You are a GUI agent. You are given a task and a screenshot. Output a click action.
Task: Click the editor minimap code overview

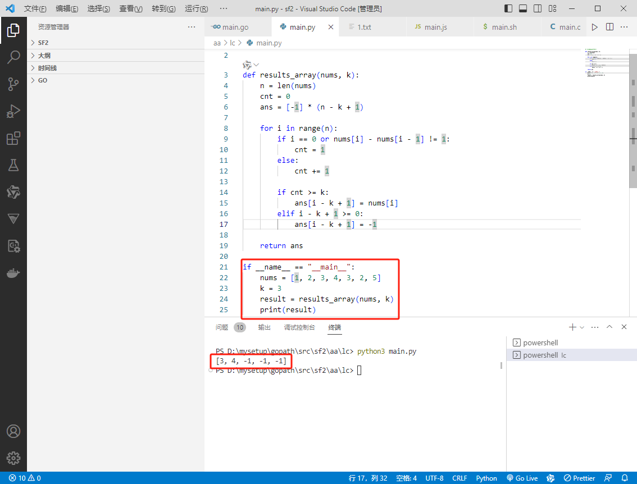(x=607, y=63)
